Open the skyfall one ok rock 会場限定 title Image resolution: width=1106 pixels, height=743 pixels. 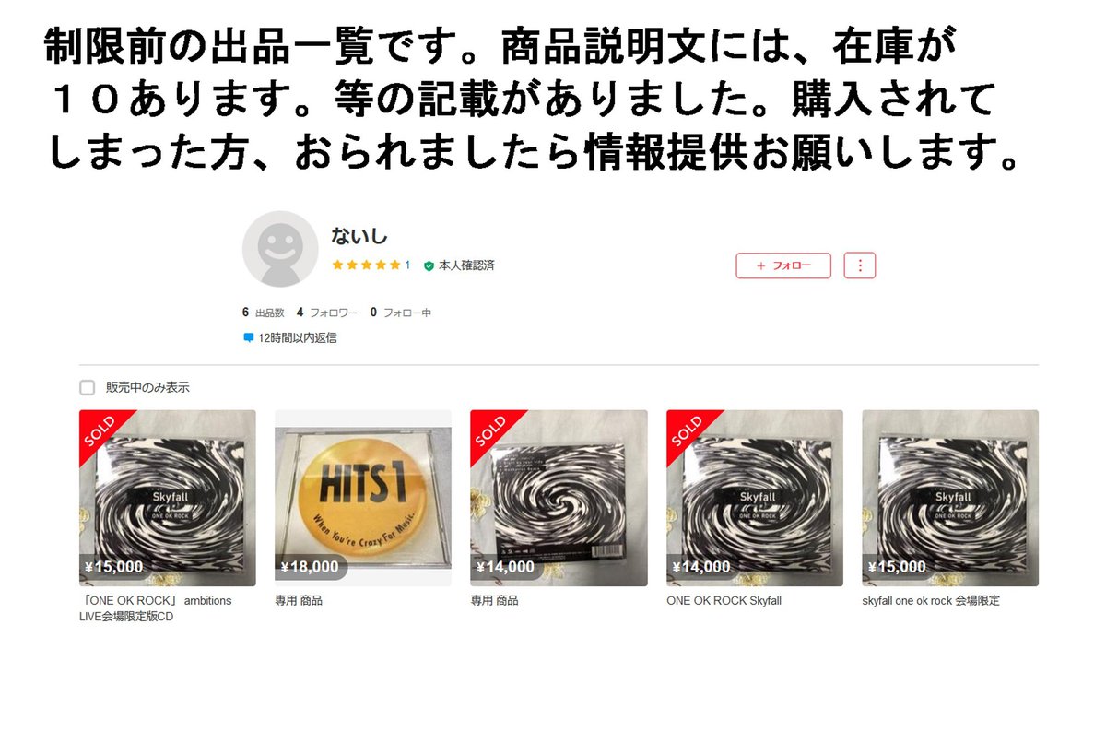(x=931, y=601)
